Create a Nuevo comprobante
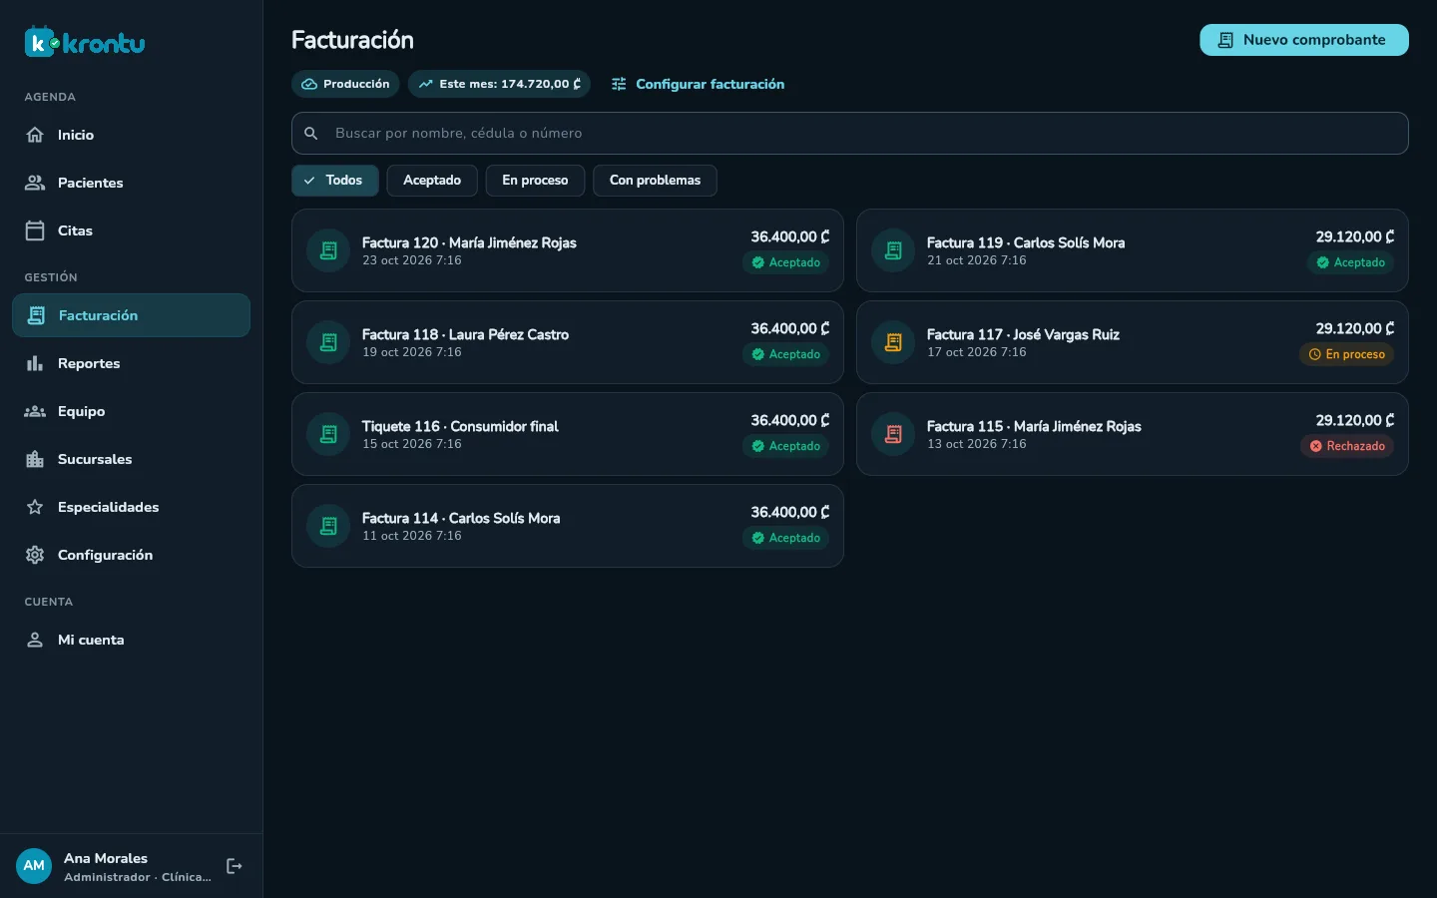The image size is (1437, 898). 1304,40
